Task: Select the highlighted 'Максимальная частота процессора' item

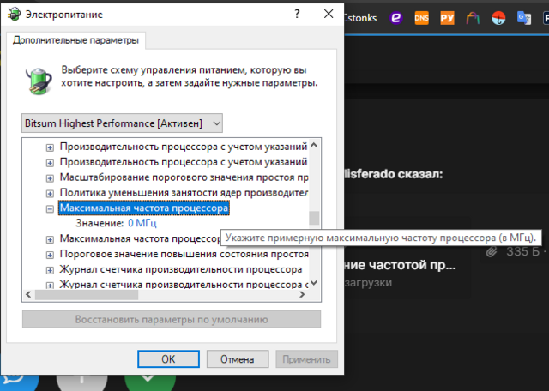Action: click(144, 208)
